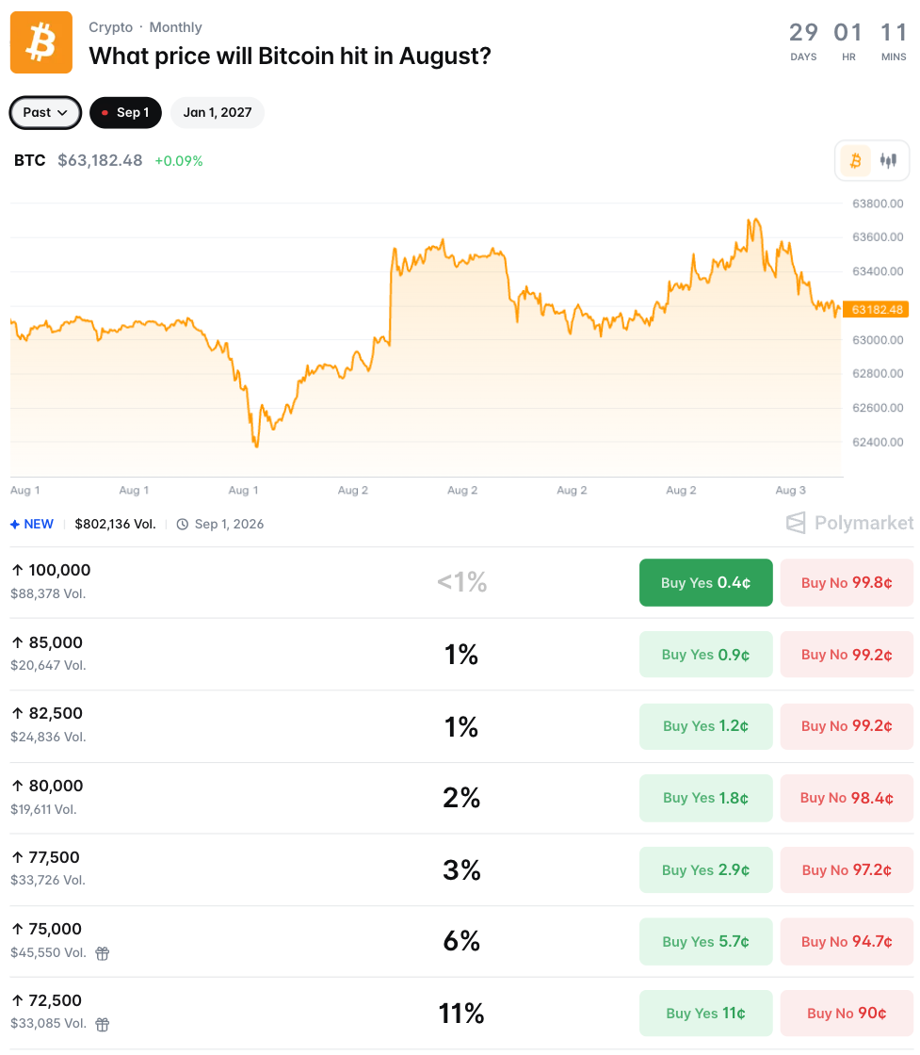Buy Yes at 0.4¢ for 100,000

[705, 583]
